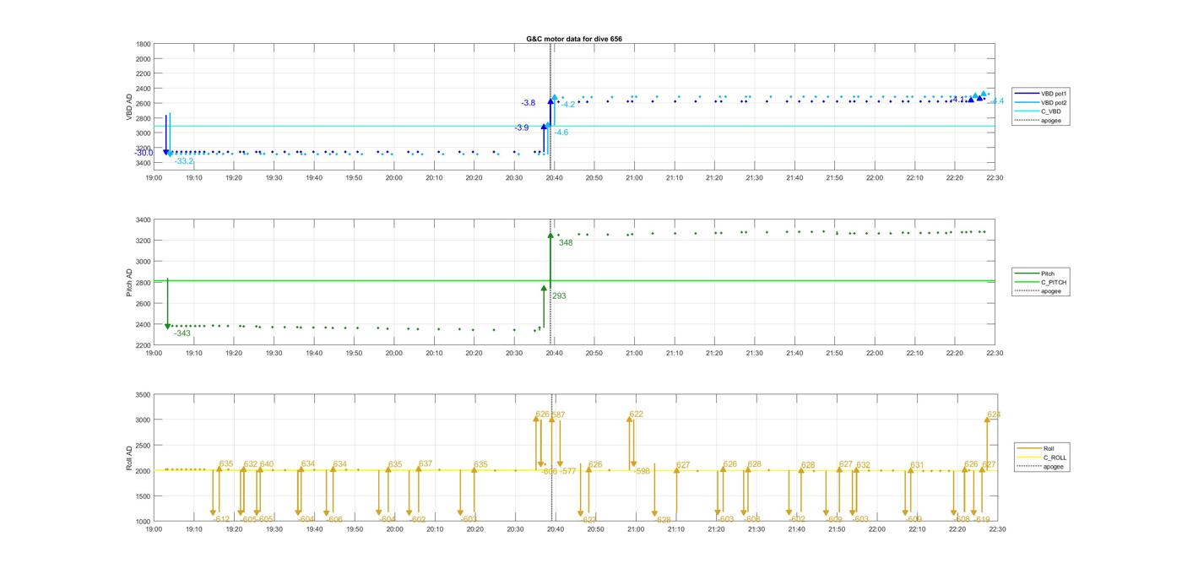Click the '637' label in Roll plot
Viewport: 1182px width, 585px height.
tap(426, 464)
